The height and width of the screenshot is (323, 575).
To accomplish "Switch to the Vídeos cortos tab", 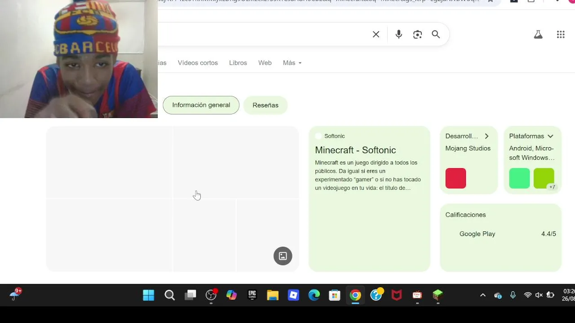I will coord(198,63).
